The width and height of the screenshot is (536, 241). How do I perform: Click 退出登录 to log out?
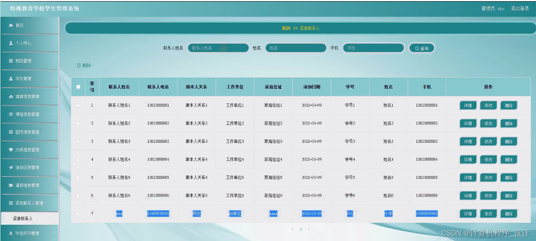click(x=520, y=8)
